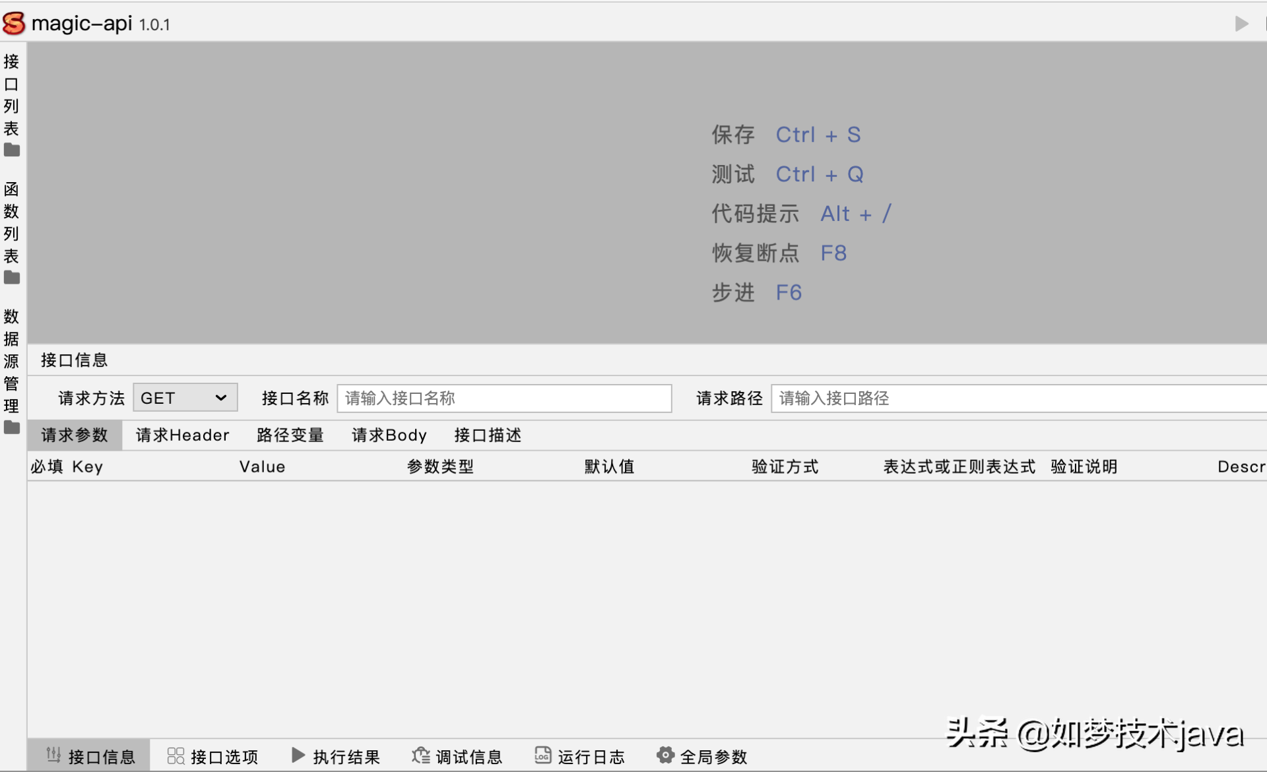Select the 接口描述 tab
The image size is (1267, 772).
point(488,435)
